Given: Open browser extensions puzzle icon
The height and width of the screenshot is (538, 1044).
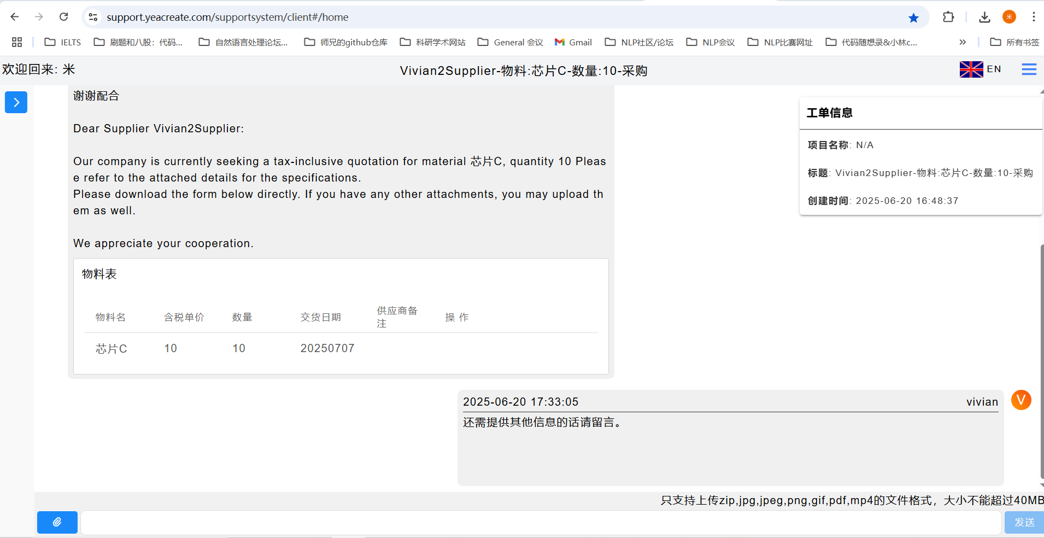Looking at the screenshot, I should [948, 17].
